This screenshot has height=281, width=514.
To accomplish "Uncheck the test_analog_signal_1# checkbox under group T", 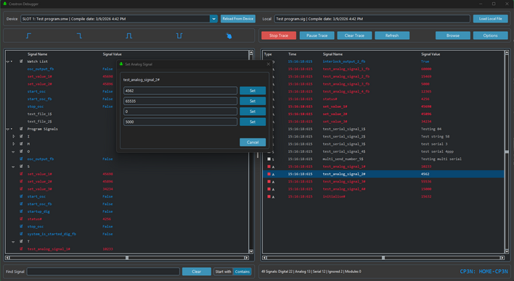I will pyautogui.click(x=21, y=249).
